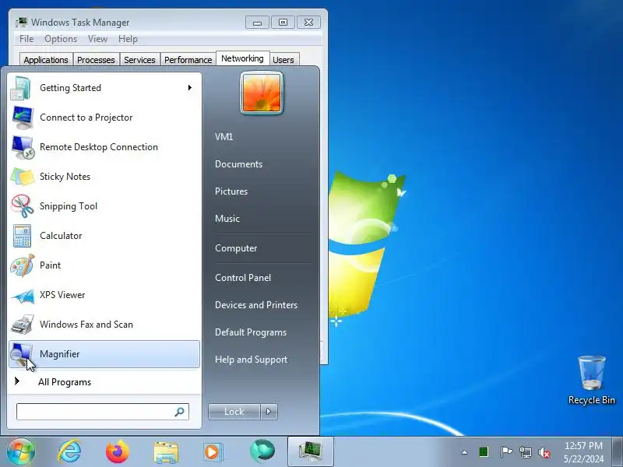
Task: Click the Task Manager title bar icon
Action: (x=22, y=22)
